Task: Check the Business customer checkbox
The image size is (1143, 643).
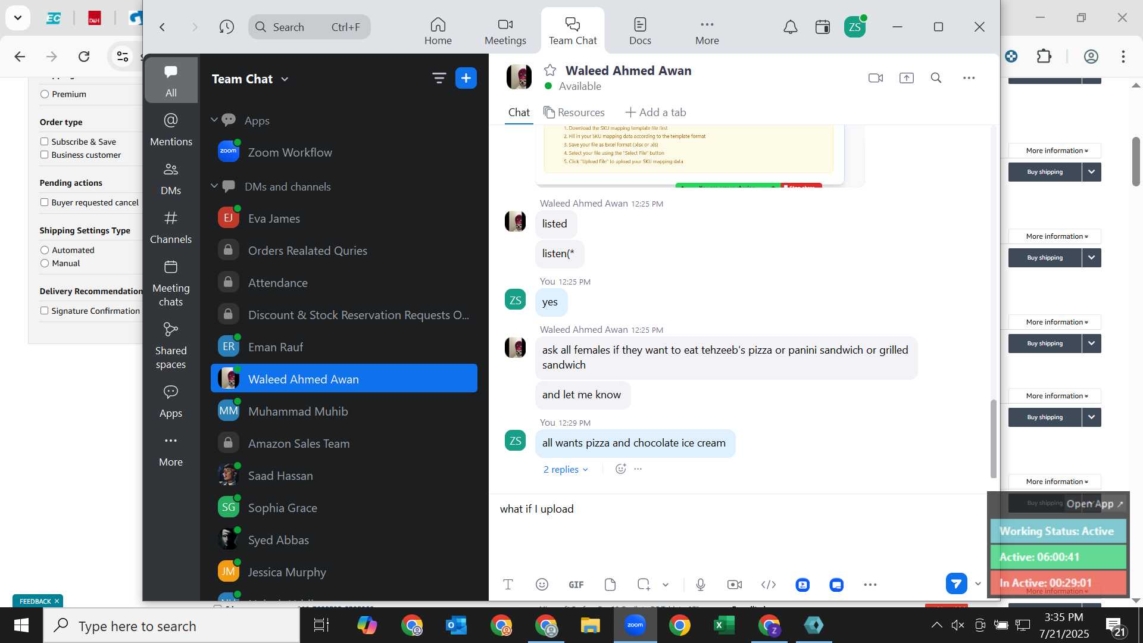Action: point(44,155)
